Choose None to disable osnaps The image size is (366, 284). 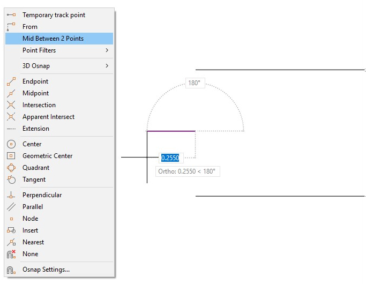coord(59,254)
